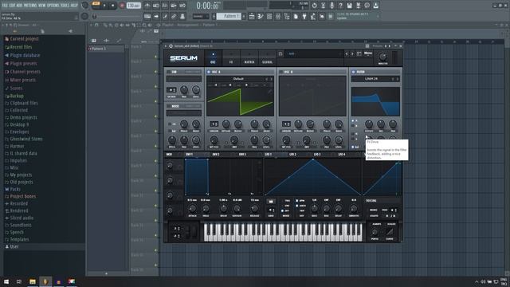Open the Demo projects folder
Viewport: 510px width, 287px height.
tap(23, 117)
